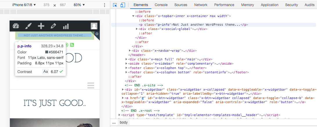This screenshot has width=317, height=127.
Task: Click the #566471 color swatch in tooltip
Action: [x=46, y=52]
